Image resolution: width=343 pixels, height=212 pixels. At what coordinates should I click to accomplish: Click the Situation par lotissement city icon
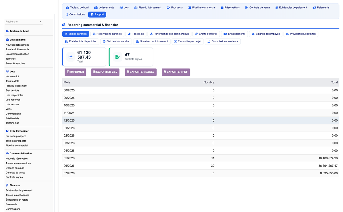(x=137, y=42)
